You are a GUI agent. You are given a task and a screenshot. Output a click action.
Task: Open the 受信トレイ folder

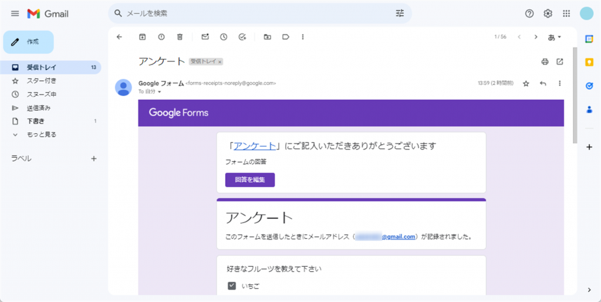[41, 67]
